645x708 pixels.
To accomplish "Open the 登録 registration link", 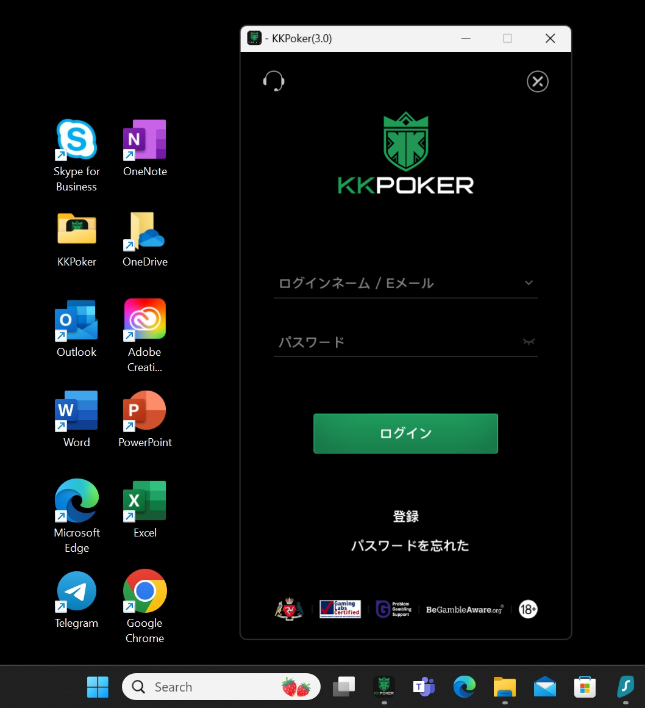I will pyautogui.click(x=406, y=516).
